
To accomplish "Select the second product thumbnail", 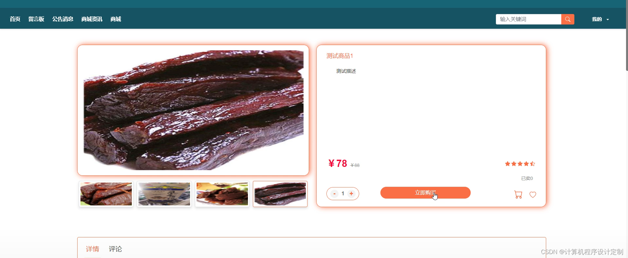I will 164,194.
